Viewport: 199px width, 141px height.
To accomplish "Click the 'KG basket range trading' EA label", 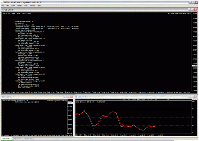I will point(179,13).
